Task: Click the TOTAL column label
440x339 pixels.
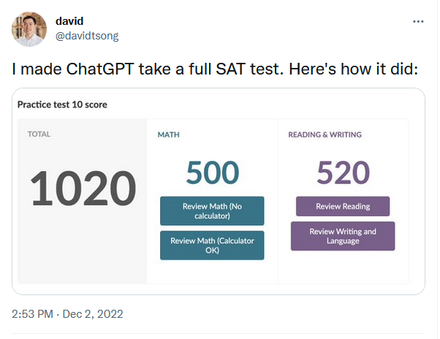Action: pyautogui.click(x=39, y=134)
